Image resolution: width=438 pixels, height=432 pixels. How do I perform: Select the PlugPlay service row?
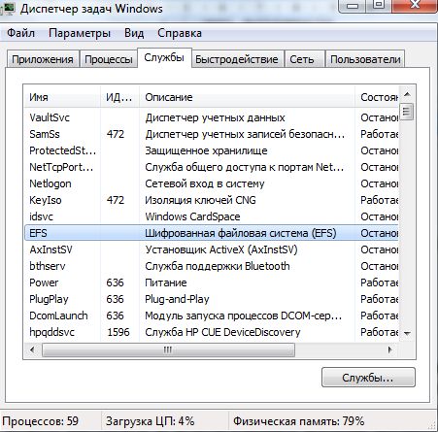tap(212, 299)
